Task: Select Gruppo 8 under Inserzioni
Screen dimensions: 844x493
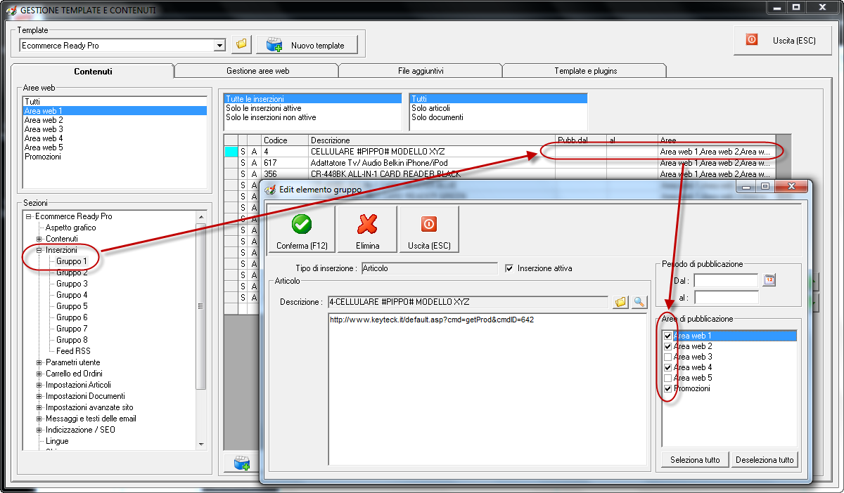Action: coord(72,340)
